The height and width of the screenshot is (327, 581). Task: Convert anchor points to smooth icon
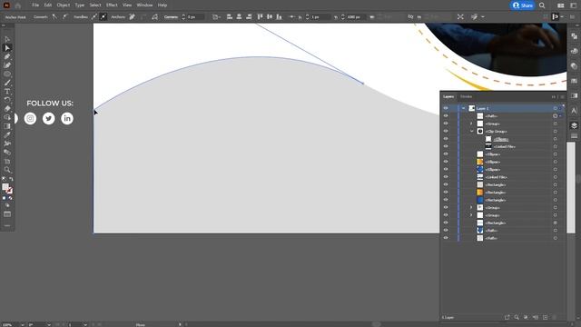tap(64, 16)
